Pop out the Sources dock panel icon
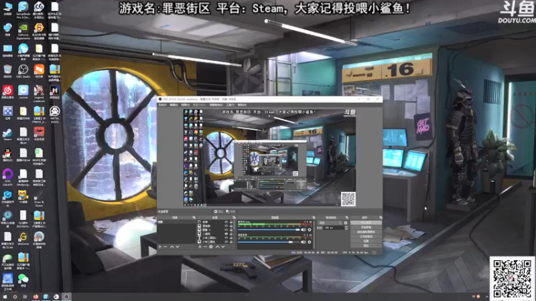The image size is (536, 301). coord(234,217)
